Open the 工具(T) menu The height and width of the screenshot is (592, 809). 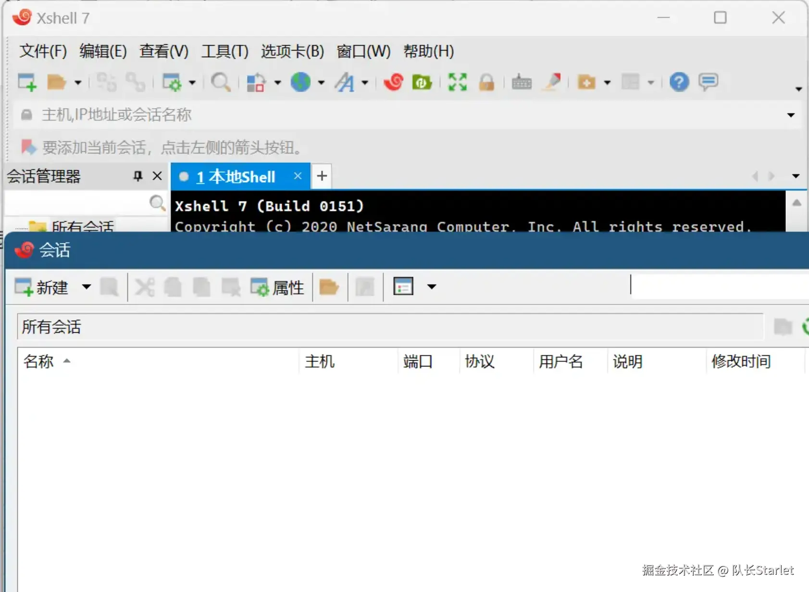coord(224,51)
